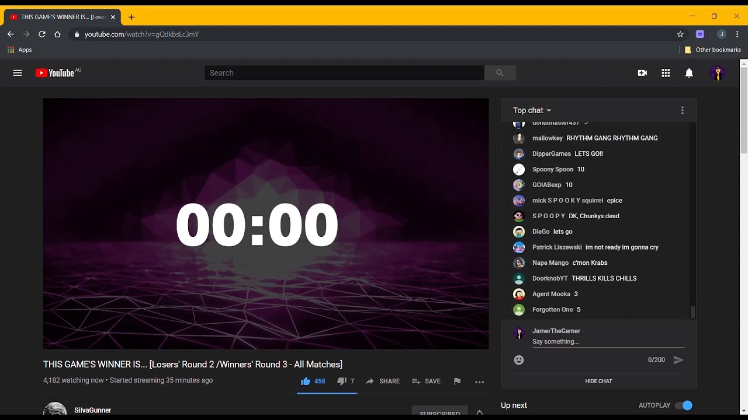Viewport: 748px width, 420px height.
Task: Click Forgotten One chat message
Action: click(x=579, y=310)
